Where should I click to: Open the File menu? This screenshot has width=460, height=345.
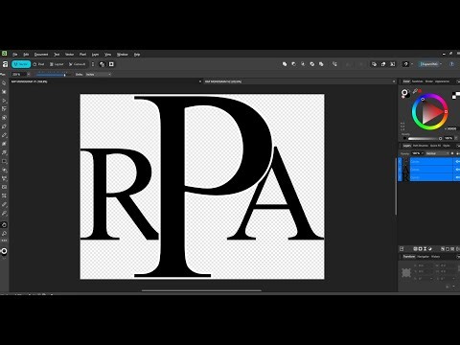[x=15, y=55]
